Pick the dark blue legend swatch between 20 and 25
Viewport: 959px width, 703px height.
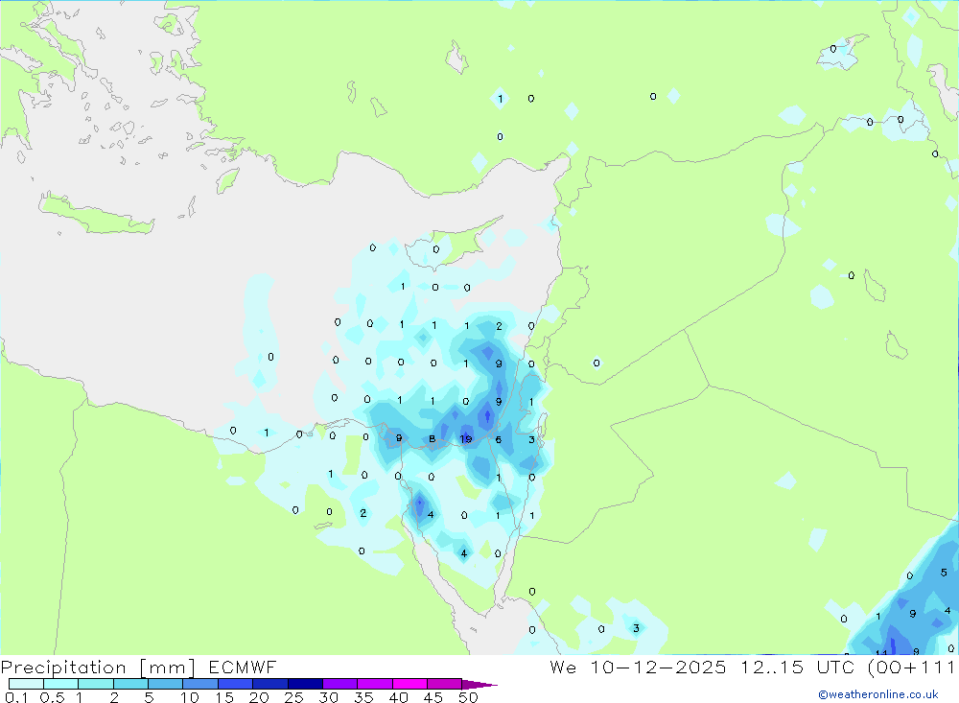[x=270, y=684]
